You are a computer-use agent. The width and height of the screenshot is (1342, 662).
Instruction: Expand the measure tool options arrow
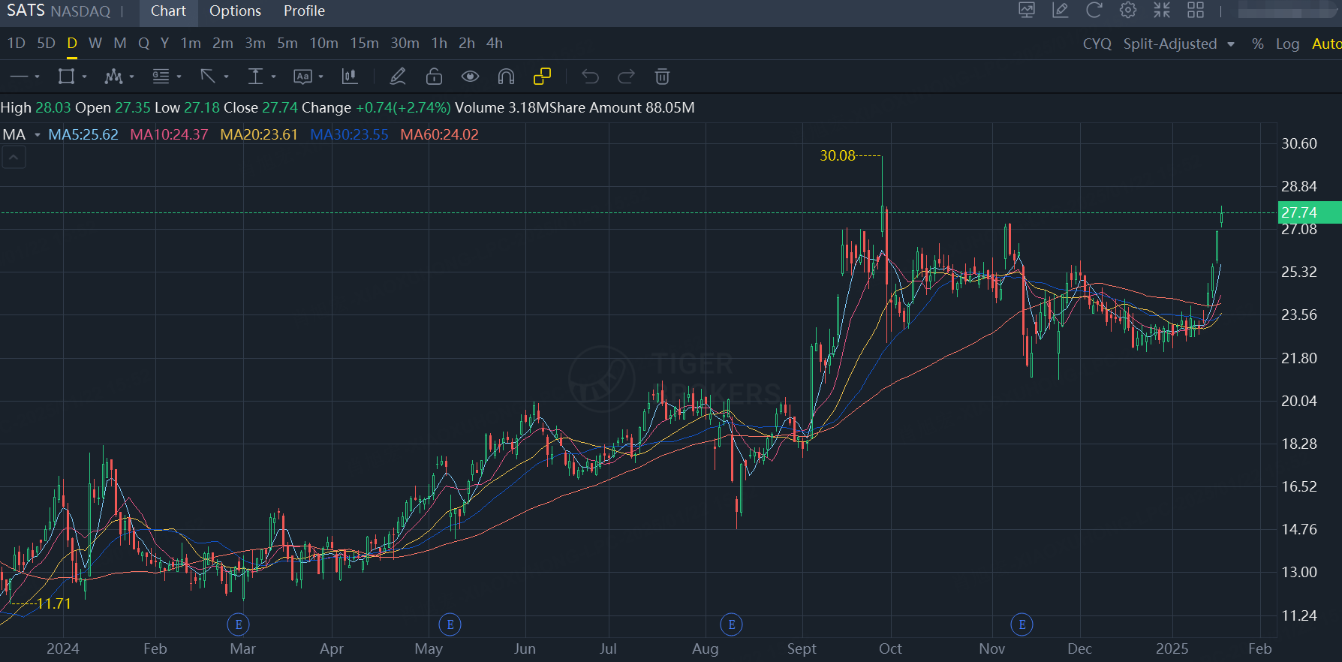click(x=273, y=77)
